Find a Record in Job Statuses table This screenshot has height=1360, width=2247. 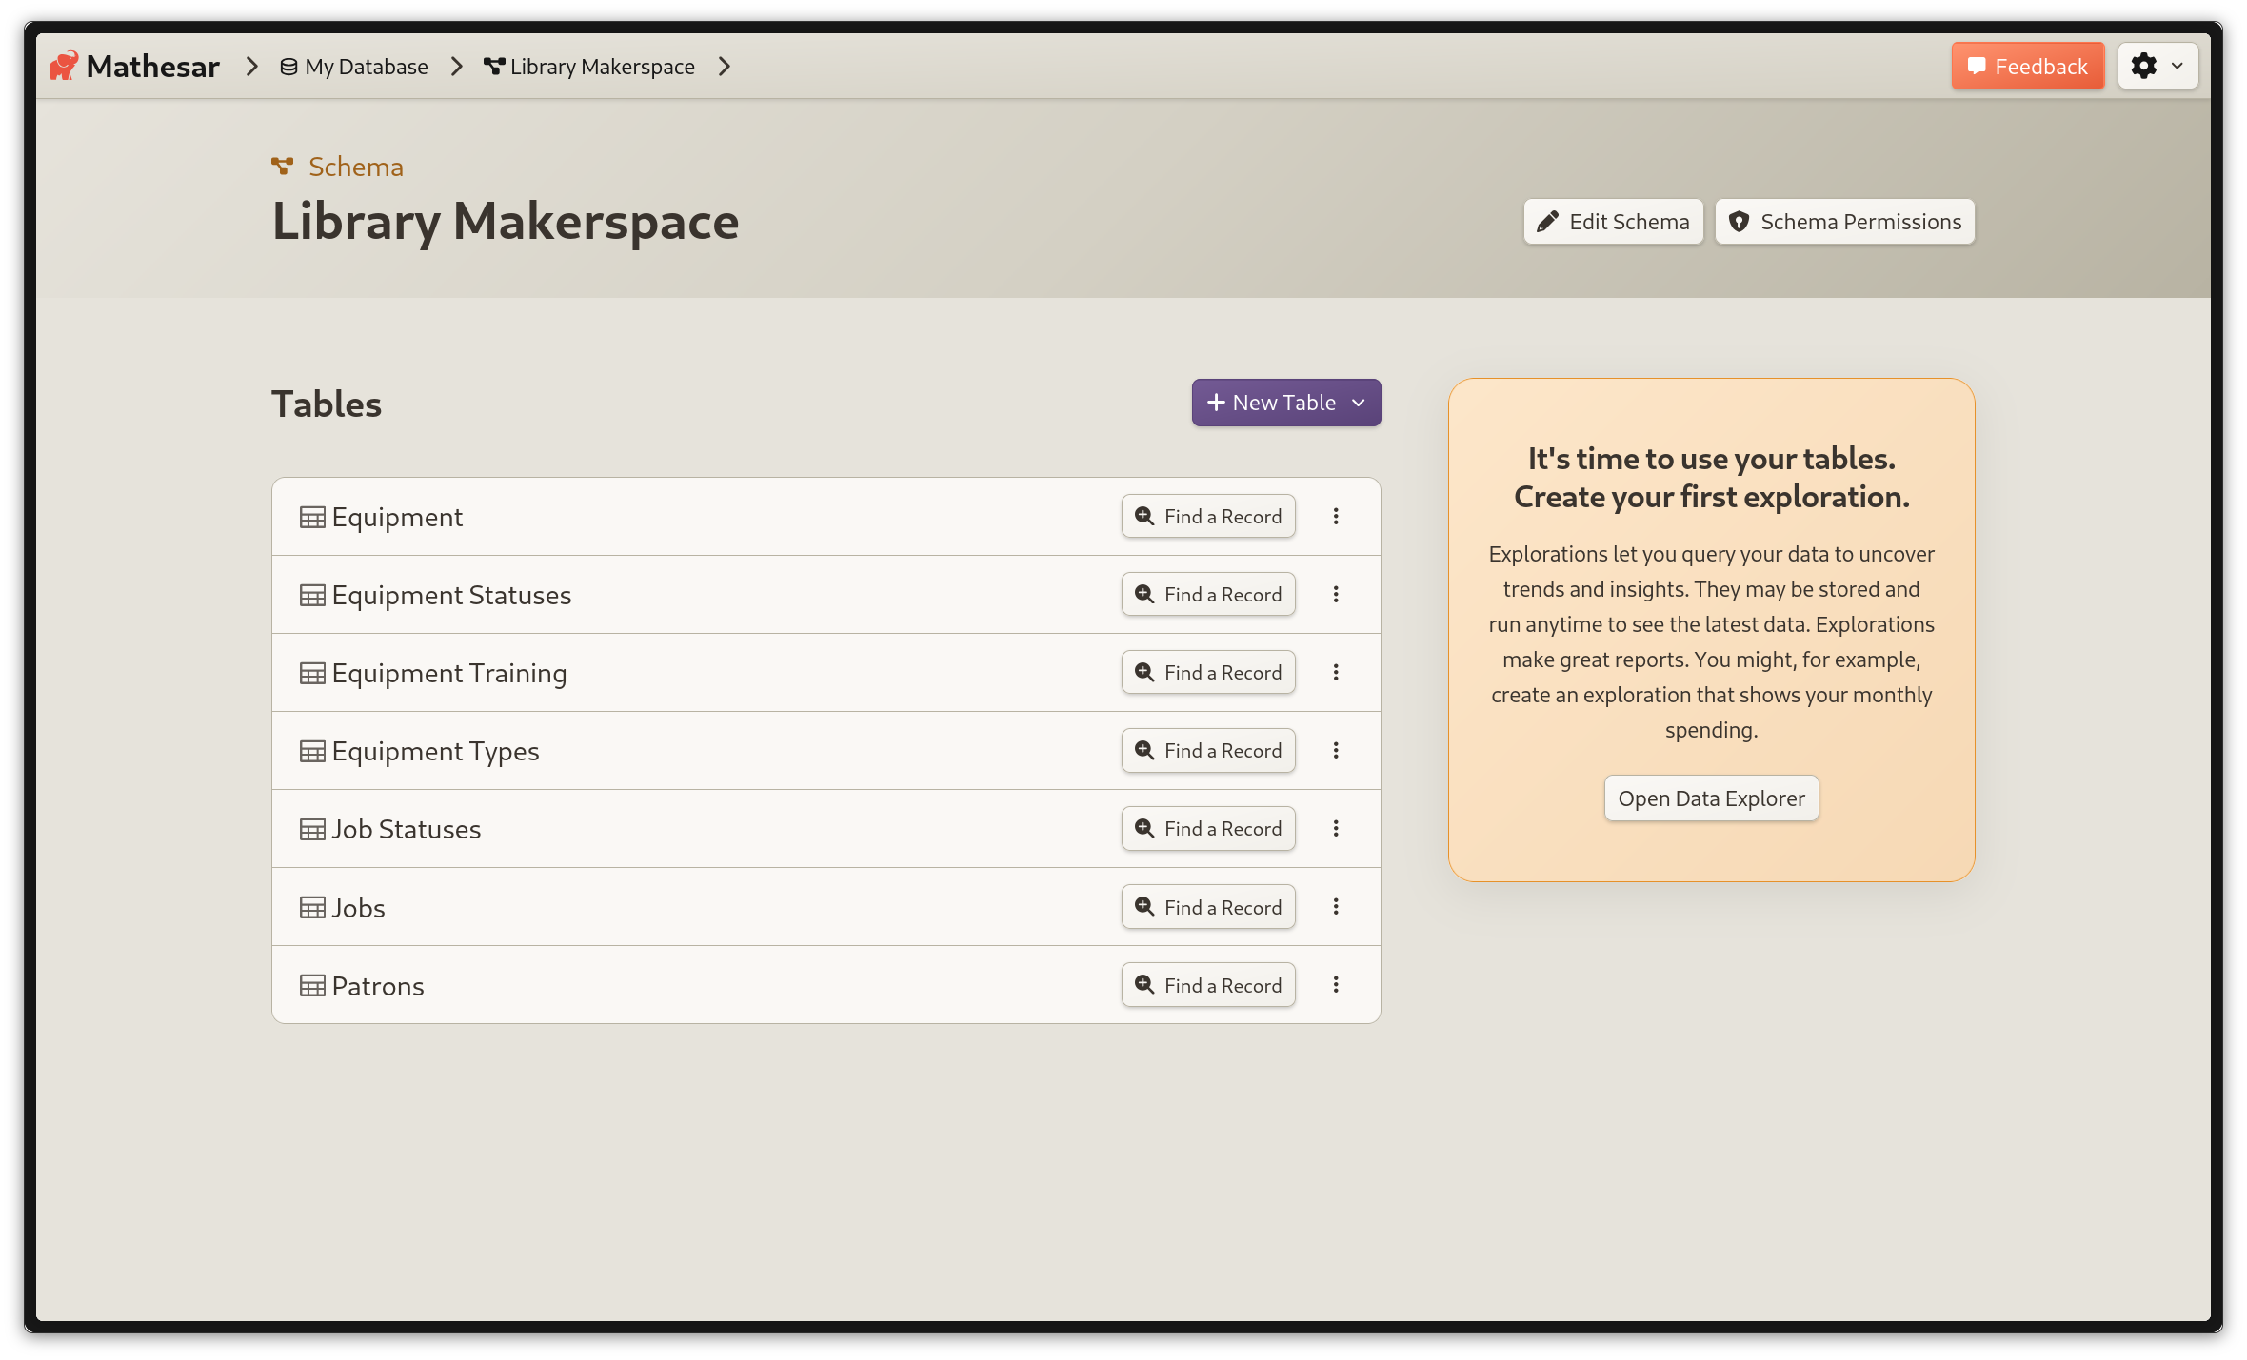click(1208, 828)
